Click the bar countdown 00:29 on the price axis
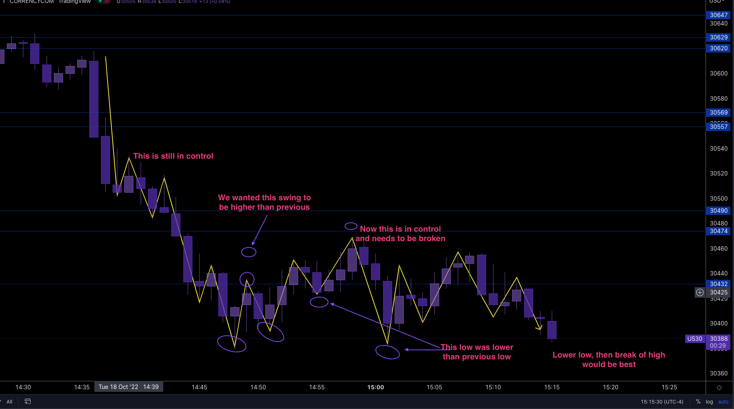The image size is (734, 409). (x=718, y=345)
